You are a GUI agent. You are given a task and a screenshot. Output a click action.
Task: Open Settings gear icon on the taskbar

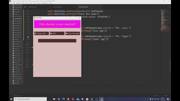click(59, 99)
